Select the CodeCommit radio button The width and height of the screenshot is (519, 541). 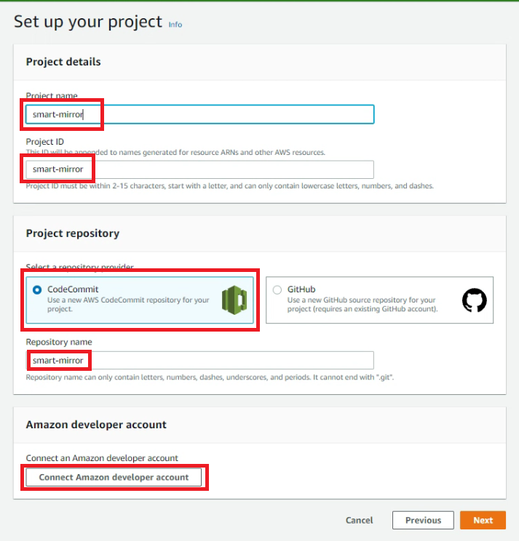click(x=37, y=290)
